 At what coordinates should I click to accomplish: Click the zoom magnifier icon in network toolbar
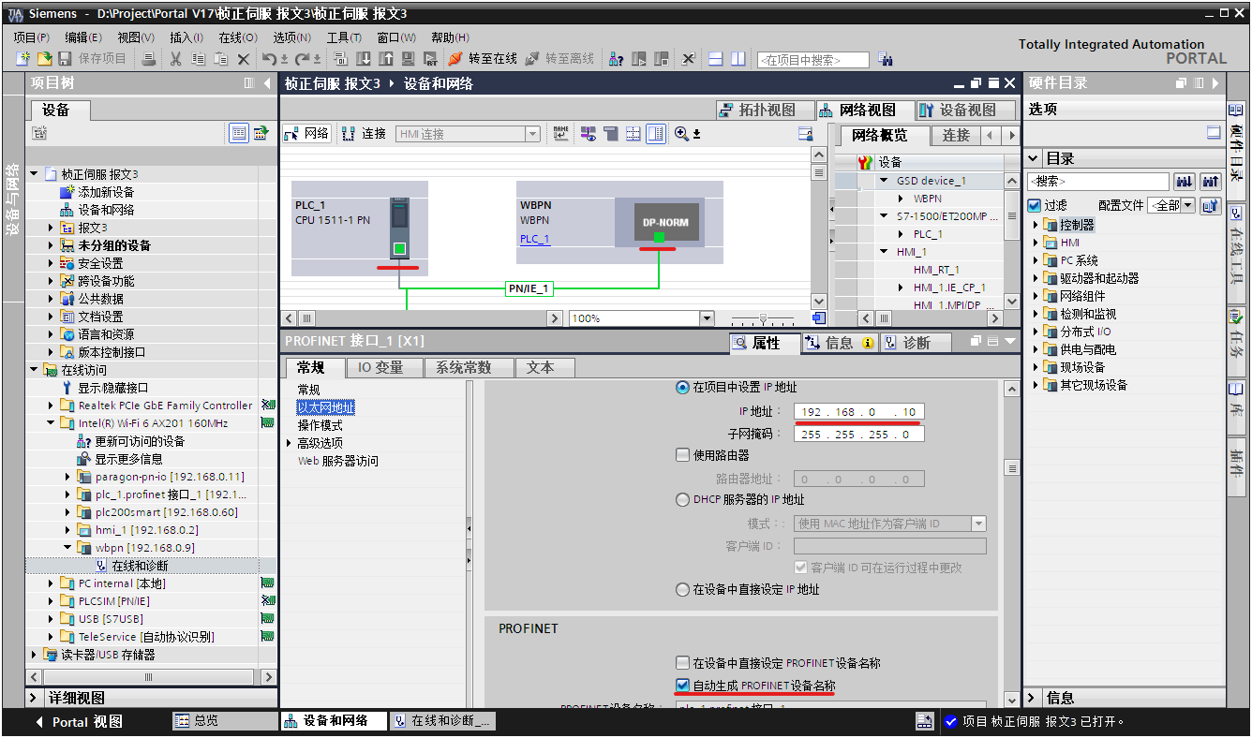coord(681,134)
